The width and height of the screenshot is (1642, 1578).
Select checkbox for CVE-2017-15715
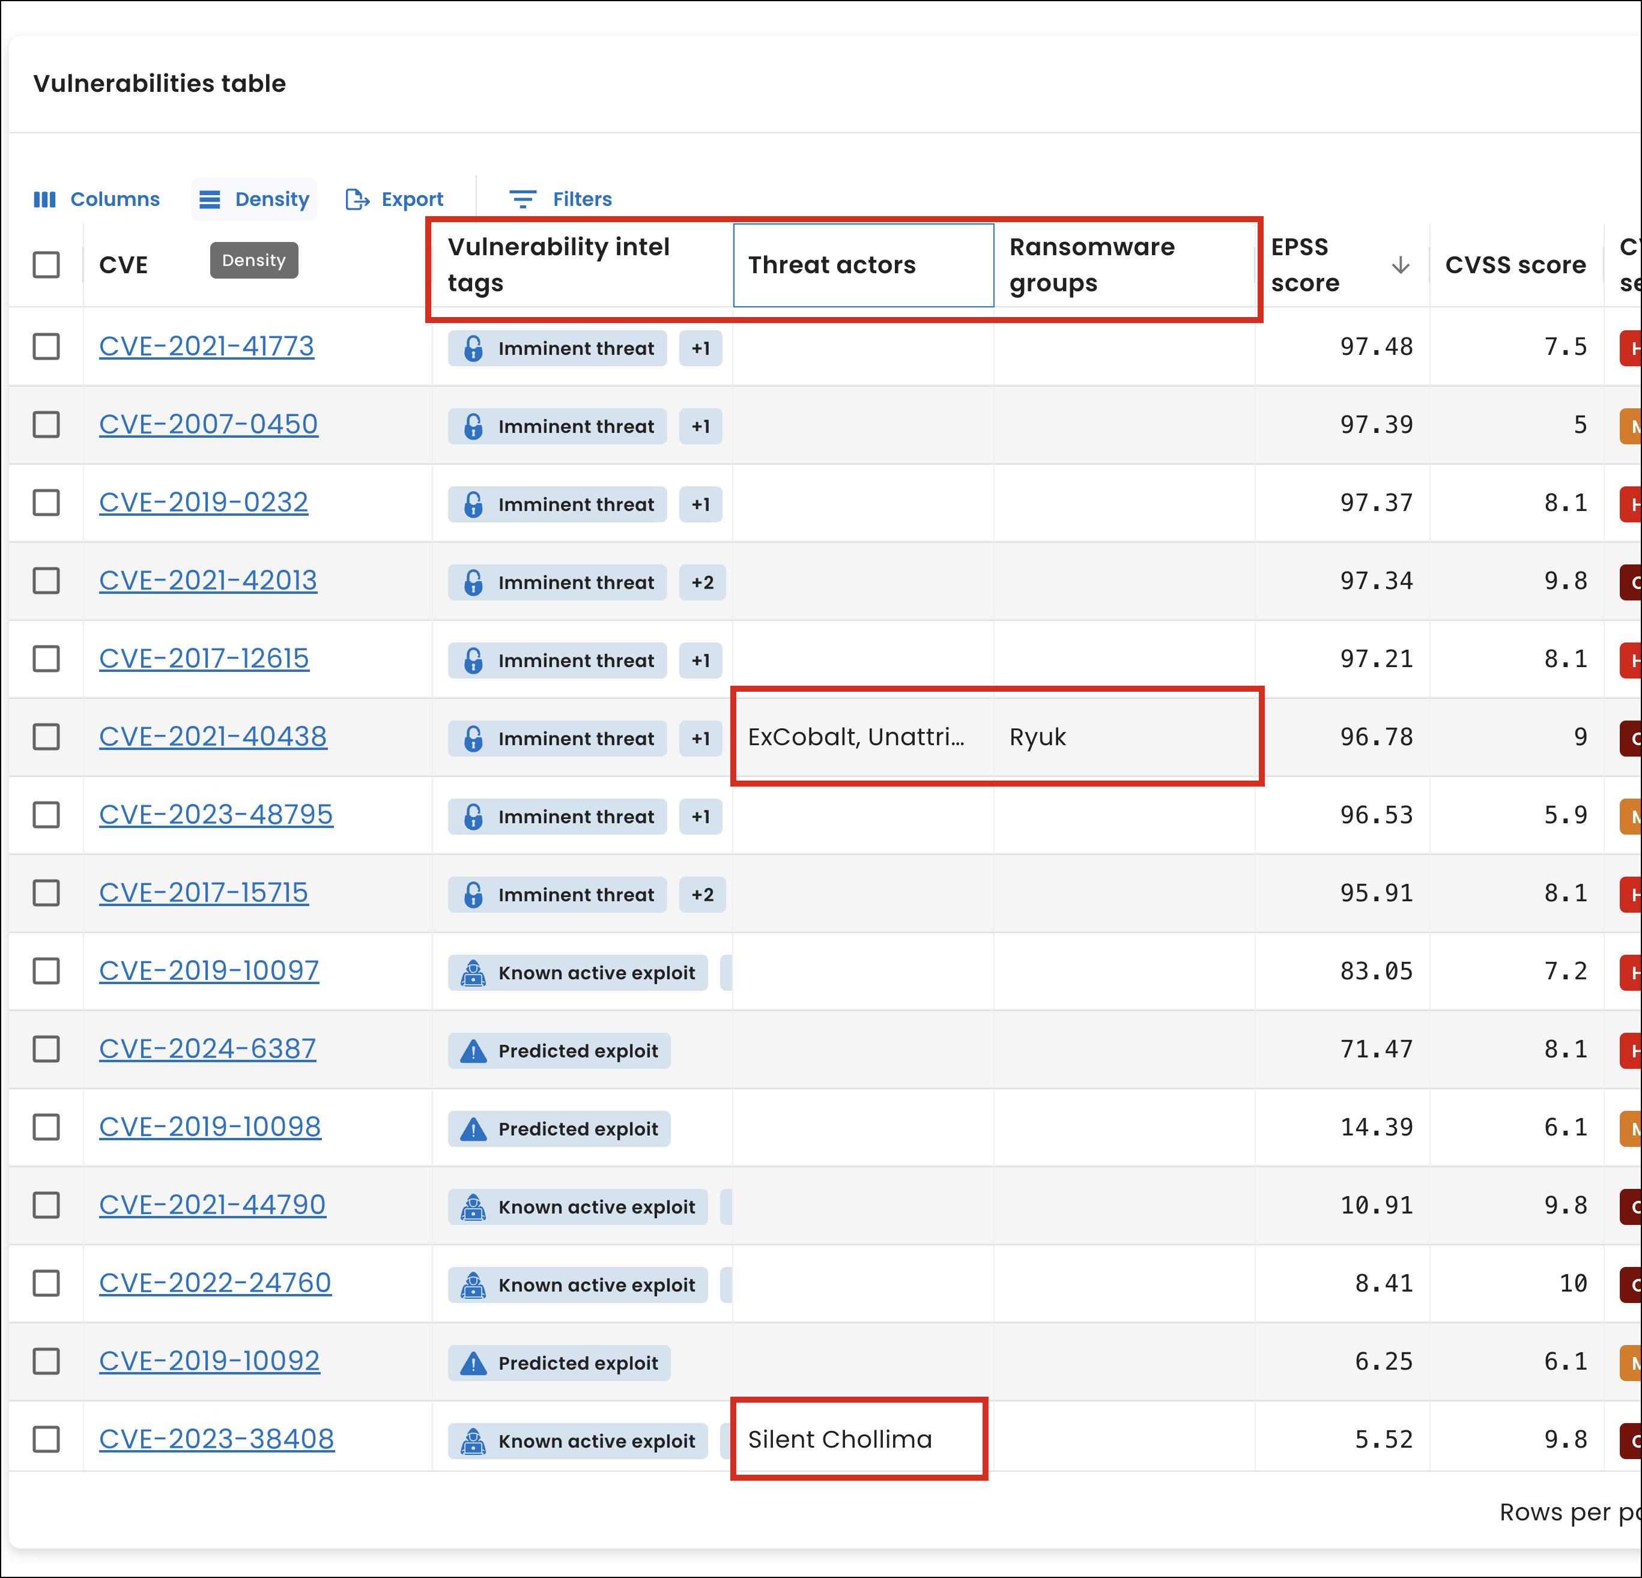tap(46, 893)
